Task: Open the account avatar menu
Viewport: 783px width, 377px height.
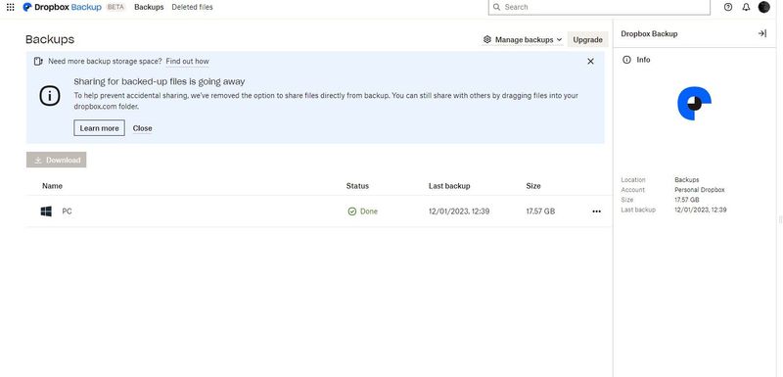Action: coord(764,7)
